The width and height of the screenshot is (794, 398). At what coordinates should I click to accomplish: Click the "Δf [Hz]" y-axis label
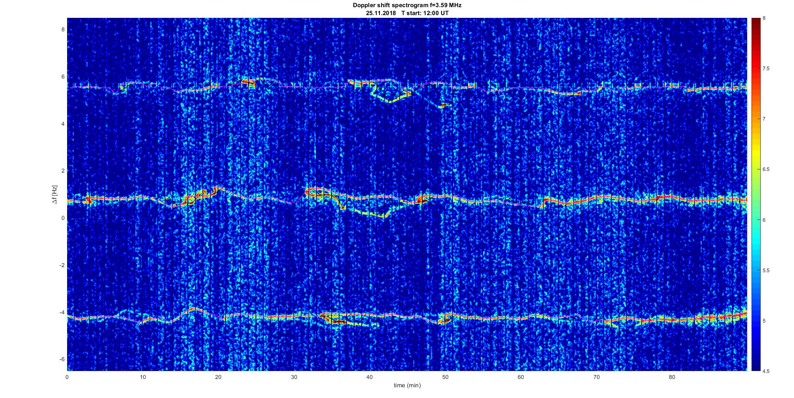54,195
